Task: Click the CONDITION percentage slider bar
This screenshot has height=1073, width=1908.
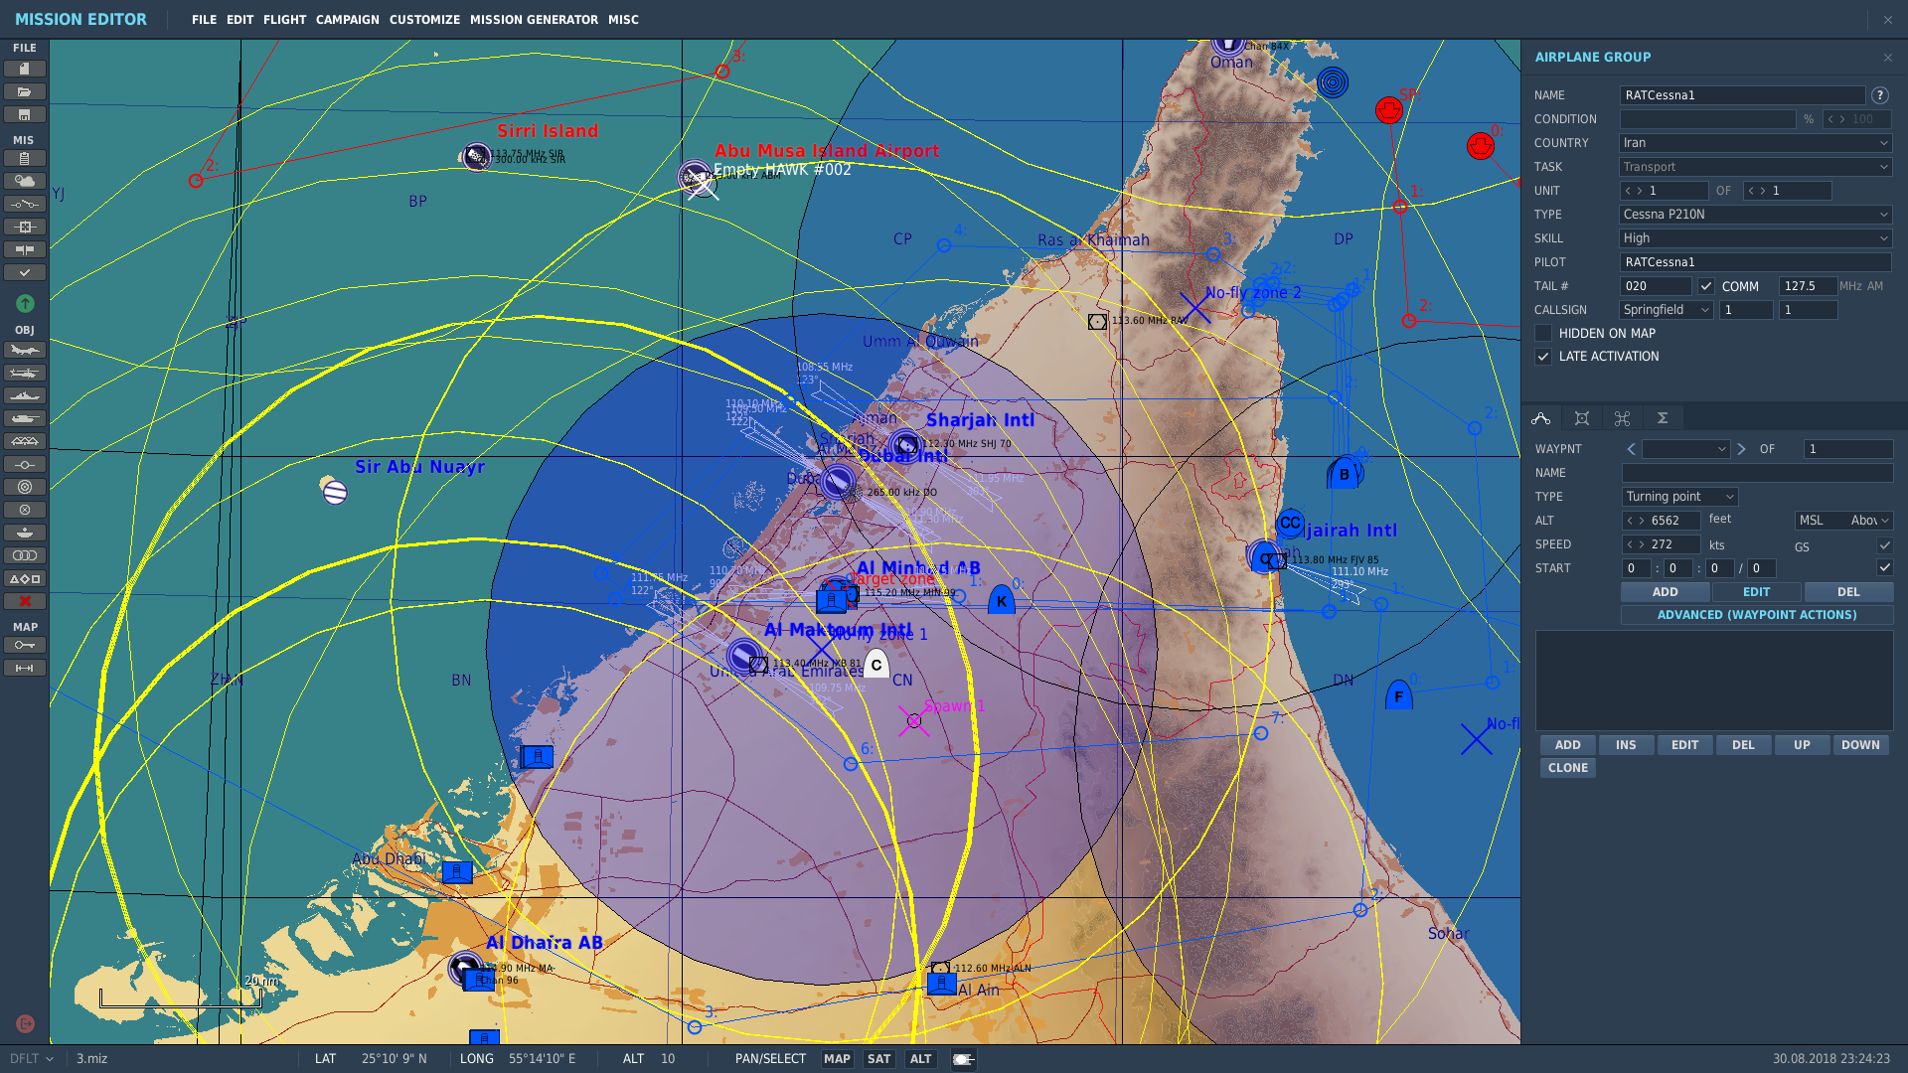Action: click(1707, 119)
